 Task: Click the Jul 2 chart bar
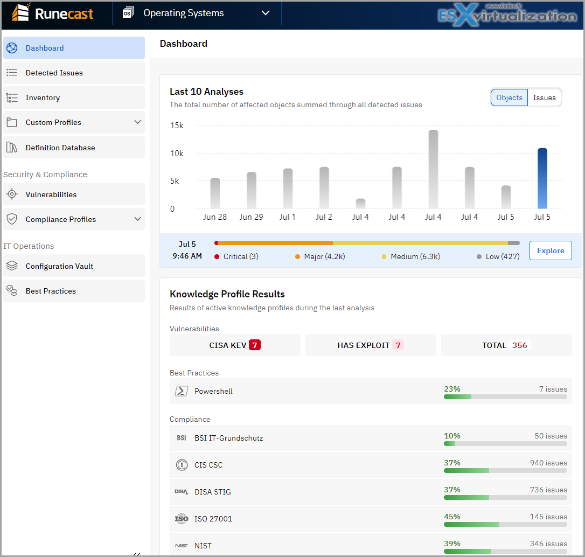(324, 187)
